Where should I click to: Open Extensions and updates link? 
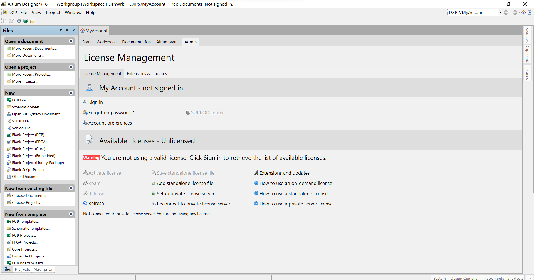point(282,173)
